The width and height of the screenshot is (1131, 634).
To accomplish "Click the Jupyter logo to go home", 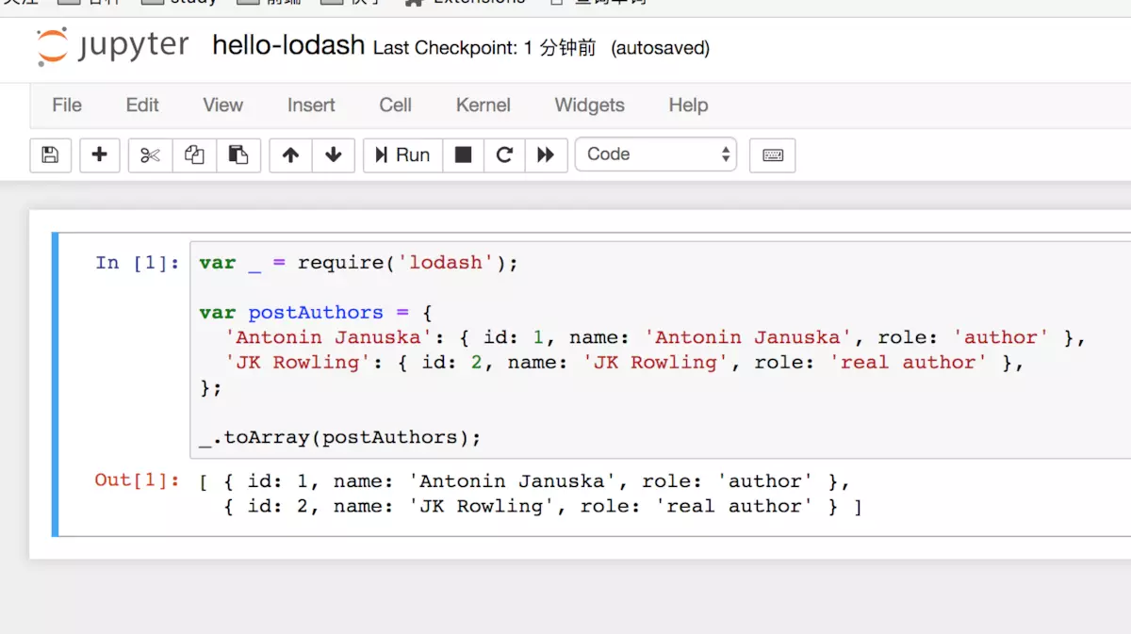I will coord(111,47).
